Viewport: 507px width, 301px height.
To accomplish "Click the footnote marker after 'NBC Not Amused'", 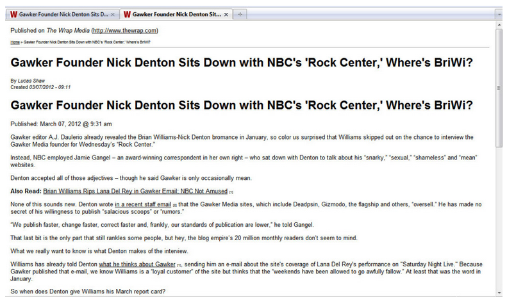I will pyautogui.click(x=231, y=192).
